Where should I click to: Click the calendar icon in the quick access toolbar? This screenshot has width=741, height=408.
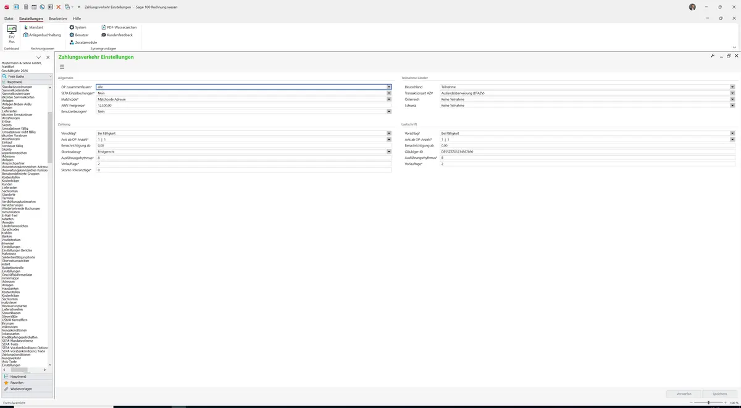(33, 6)
